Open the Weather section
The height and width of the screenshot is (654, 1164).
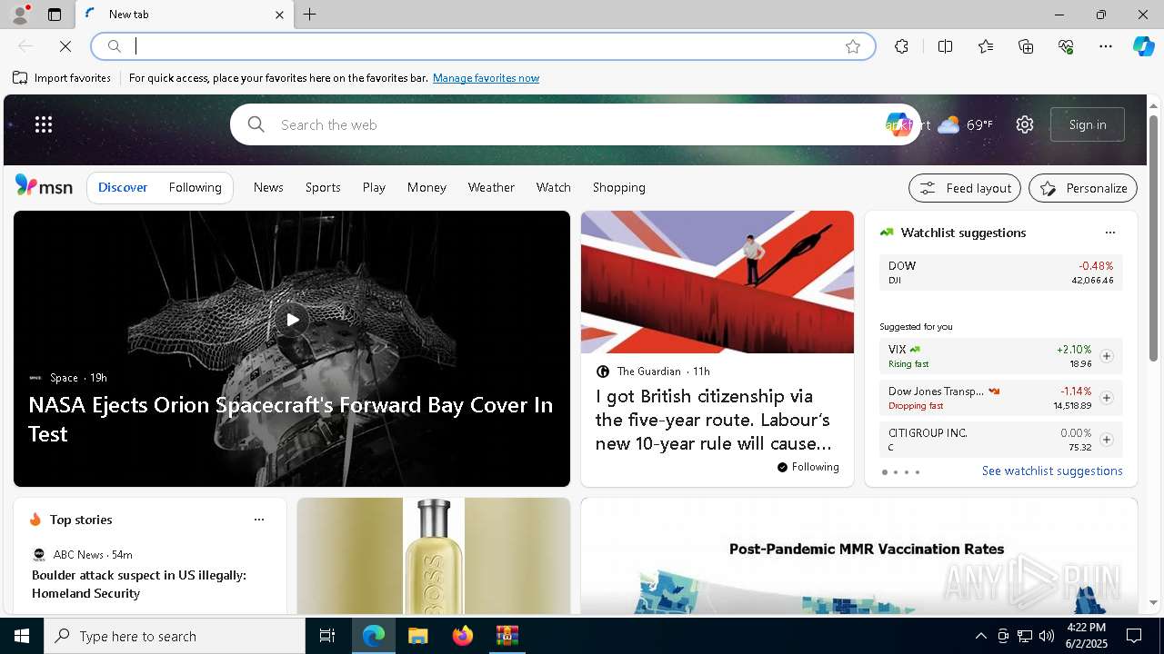[x=491, y=187]
